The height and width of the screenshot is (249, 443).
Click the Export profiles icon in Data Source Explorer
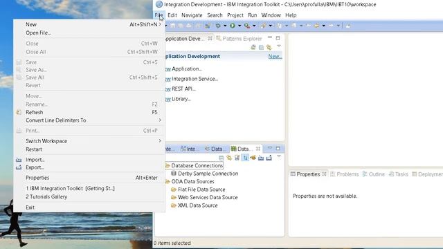coord(269,158)
